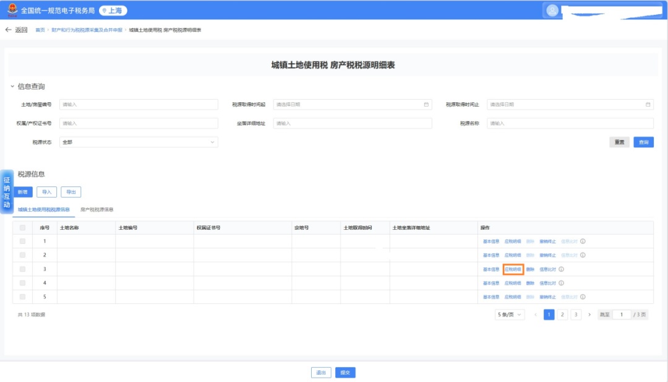The height and width of the screenshot is (382, 668).
Task: Open the 征纳互动 side panel
Action: [x=7, y=192]
